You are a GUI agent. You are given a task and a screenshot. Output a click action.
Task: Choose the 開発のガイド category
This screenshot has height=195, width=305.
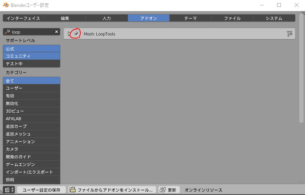click(31, 157)
